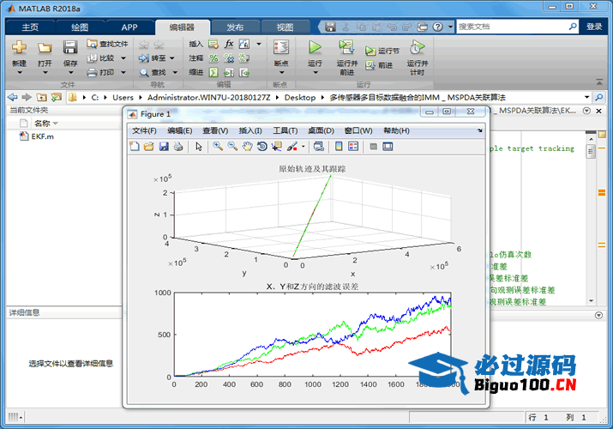Toggle the Rotate 3D tool in Figure 1
This screenshot has height=429, width=613.
pos(261,147)
